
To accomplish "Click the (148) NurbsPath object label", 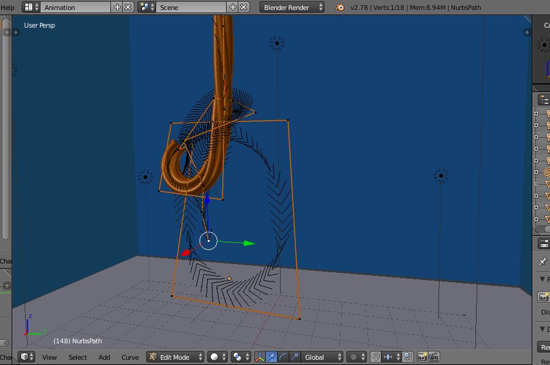I will pos(77,341).
